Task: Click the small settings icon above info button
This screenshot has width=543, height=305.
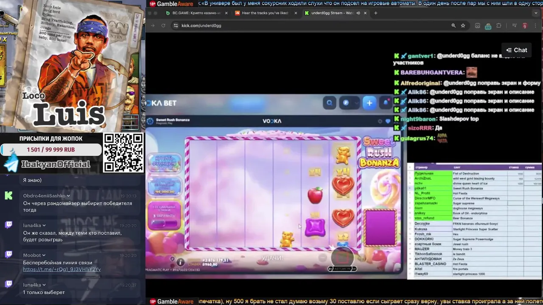Action: tap(172, 259)
